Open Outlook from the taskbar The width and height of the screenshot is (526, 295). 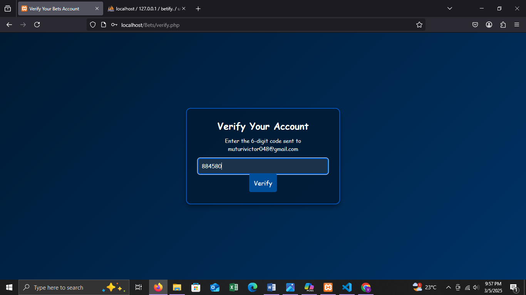pos(215,287)
